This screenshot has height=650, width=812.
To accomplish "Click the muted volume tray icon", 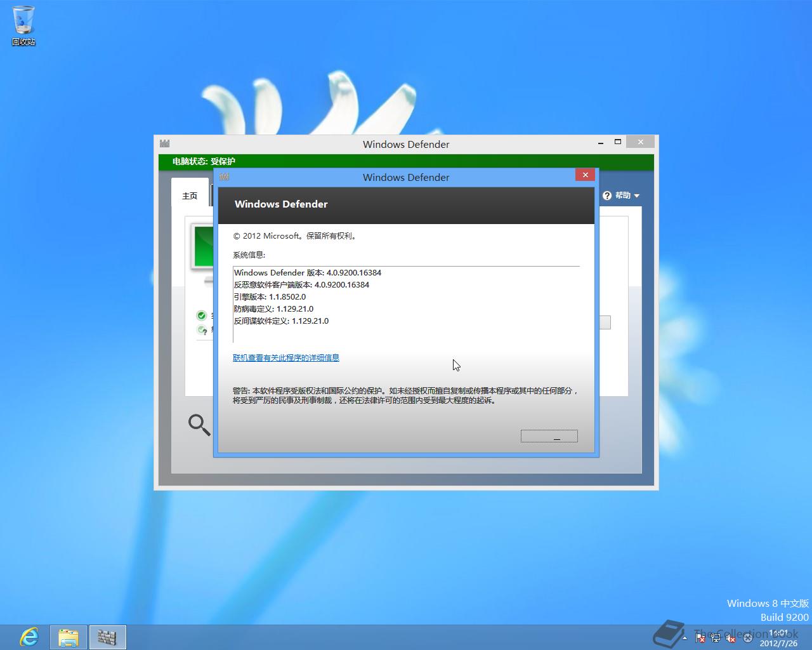I will (x=730, y=638).
